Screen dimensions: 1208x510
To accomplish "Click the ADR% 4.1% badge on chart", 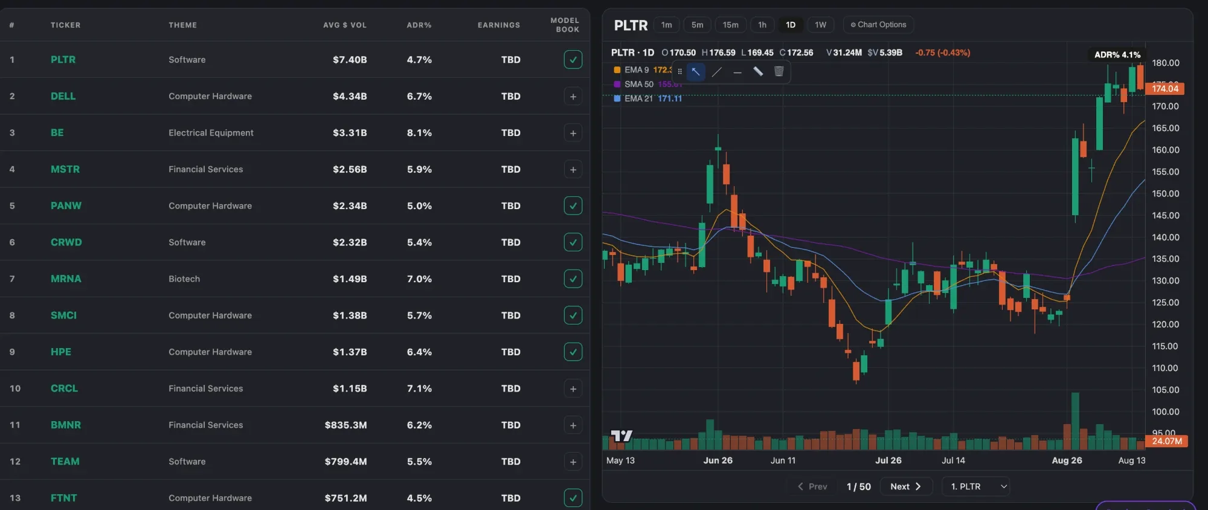I will 1117,55.
